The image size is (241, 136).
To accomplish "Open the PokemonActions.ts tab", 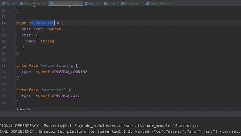I will (34, 3).
